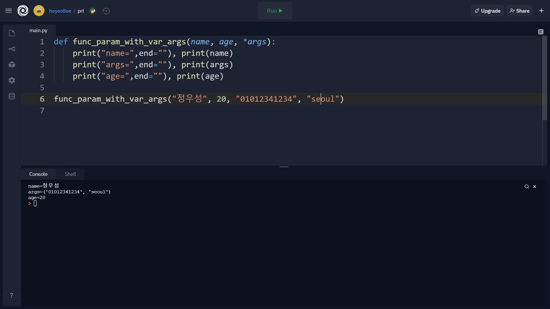Open the Database panel
The height and width of the screenshot is (309, 550).
tap(12, 96)
